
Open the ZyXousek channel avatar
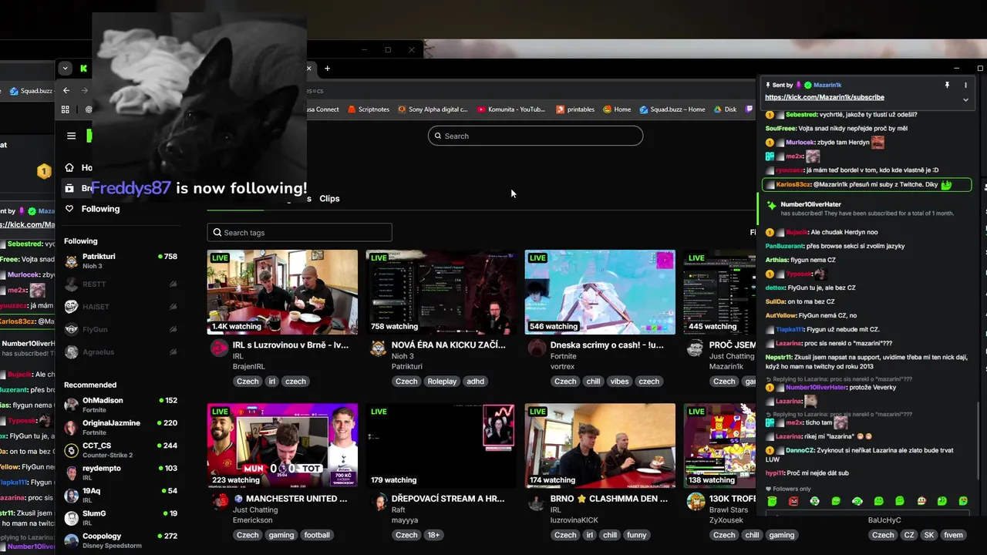pos(696,502)
